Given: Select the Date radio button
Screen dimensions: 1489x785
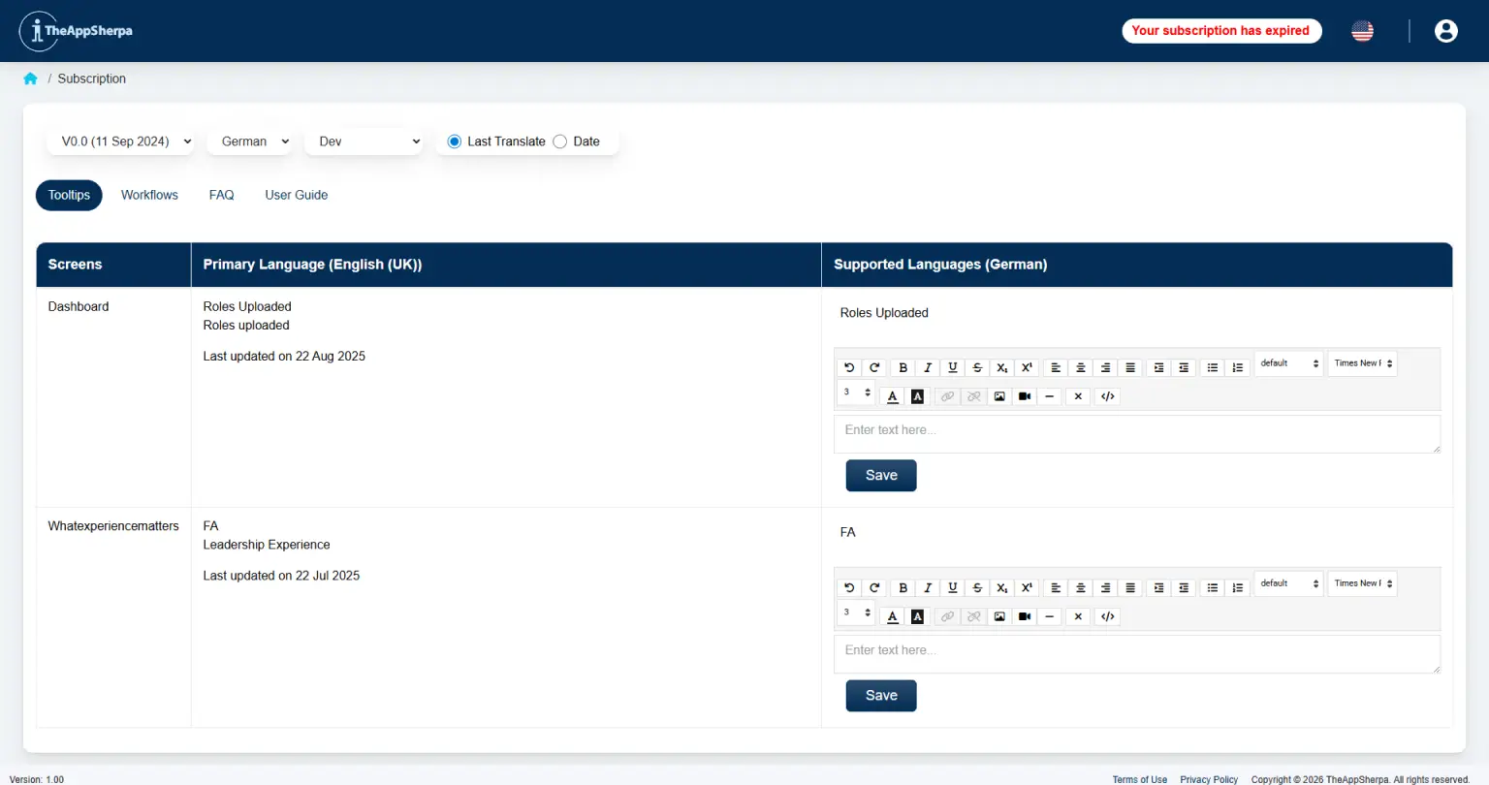Looking at the screenshot, I should 560,141.
